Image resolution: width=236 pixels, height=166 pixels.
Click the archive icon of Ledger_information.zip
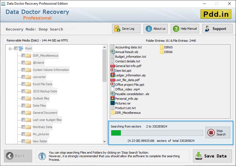pos(113,75)
